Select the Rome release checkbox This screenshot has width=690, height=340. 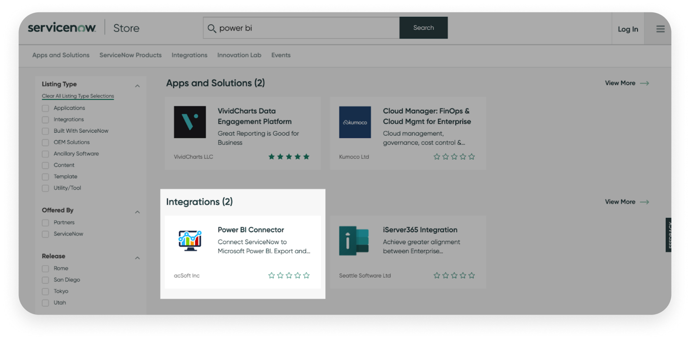(x=45, y=269)
